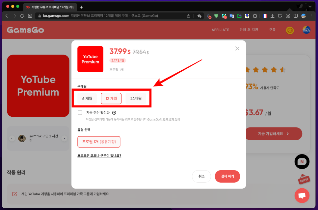318x210 pixels.
Task: Open the extensions puzzle-piece menu
Action: [255, 16]
